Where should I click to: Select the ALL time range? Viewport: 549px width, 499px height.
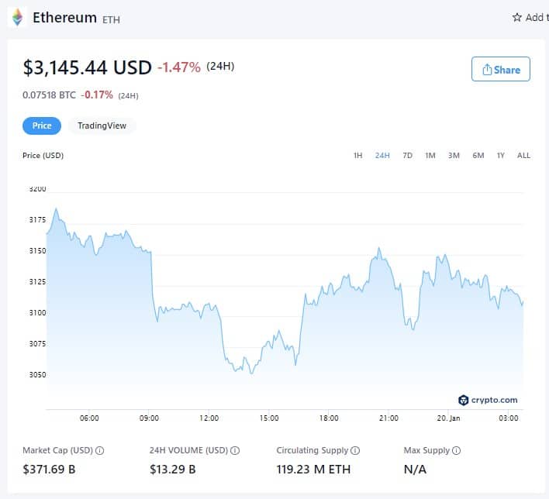(x=523, y=156)
